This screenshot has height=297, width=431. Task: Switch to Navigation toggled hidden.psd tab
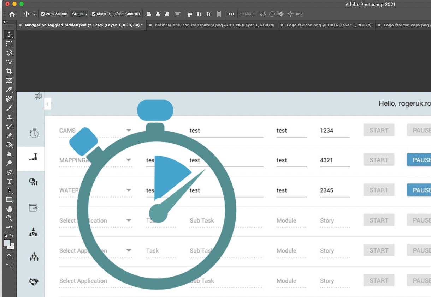[x=84, y=25]
